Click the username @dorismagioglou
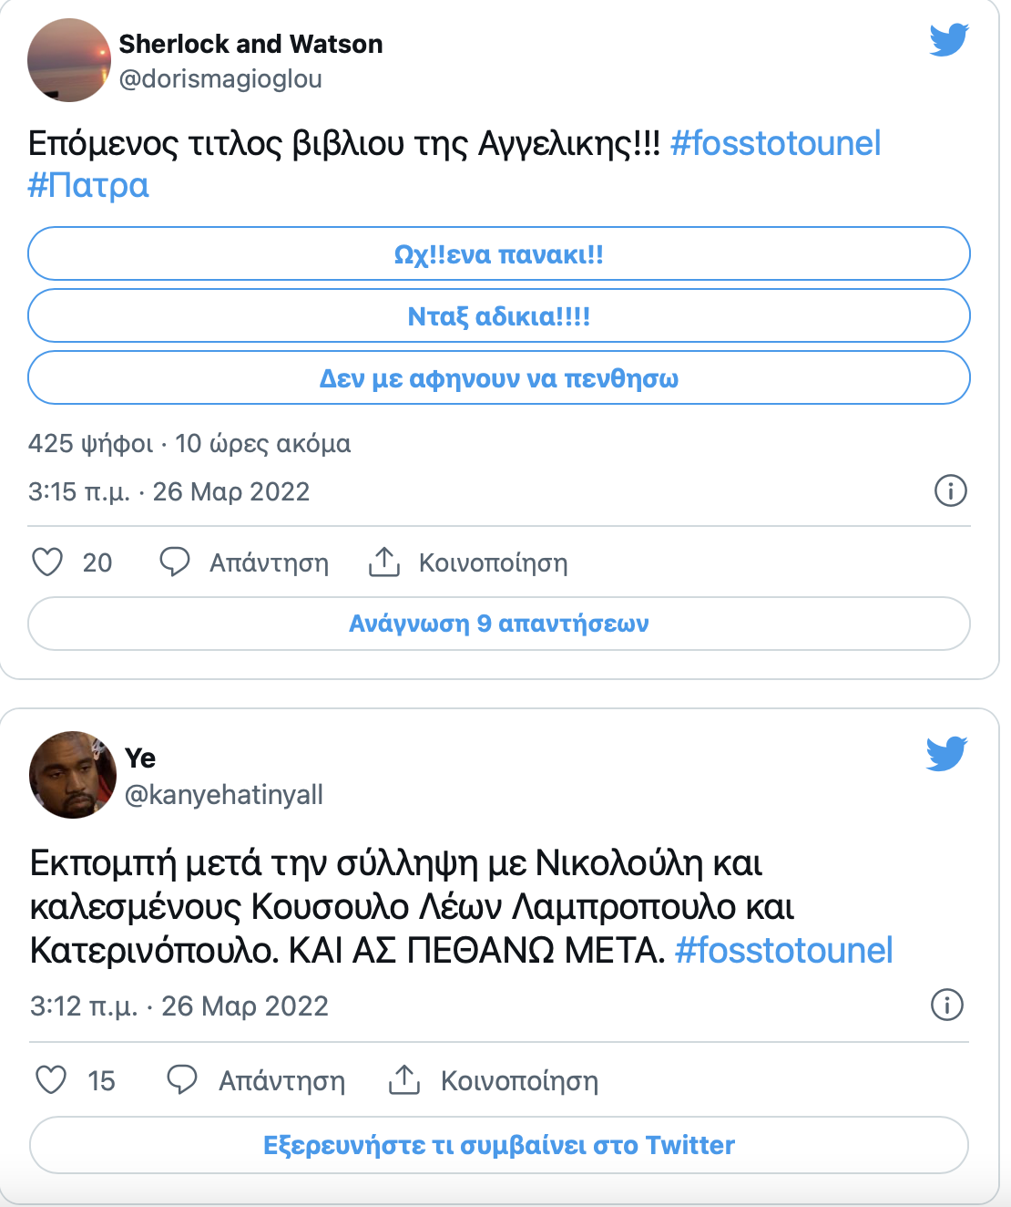The height and width of the screenshot is (1207, 1011). tap(221, 79)
